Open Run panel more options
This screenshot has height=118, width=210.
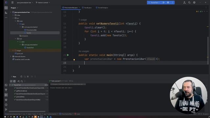(35, 77)
